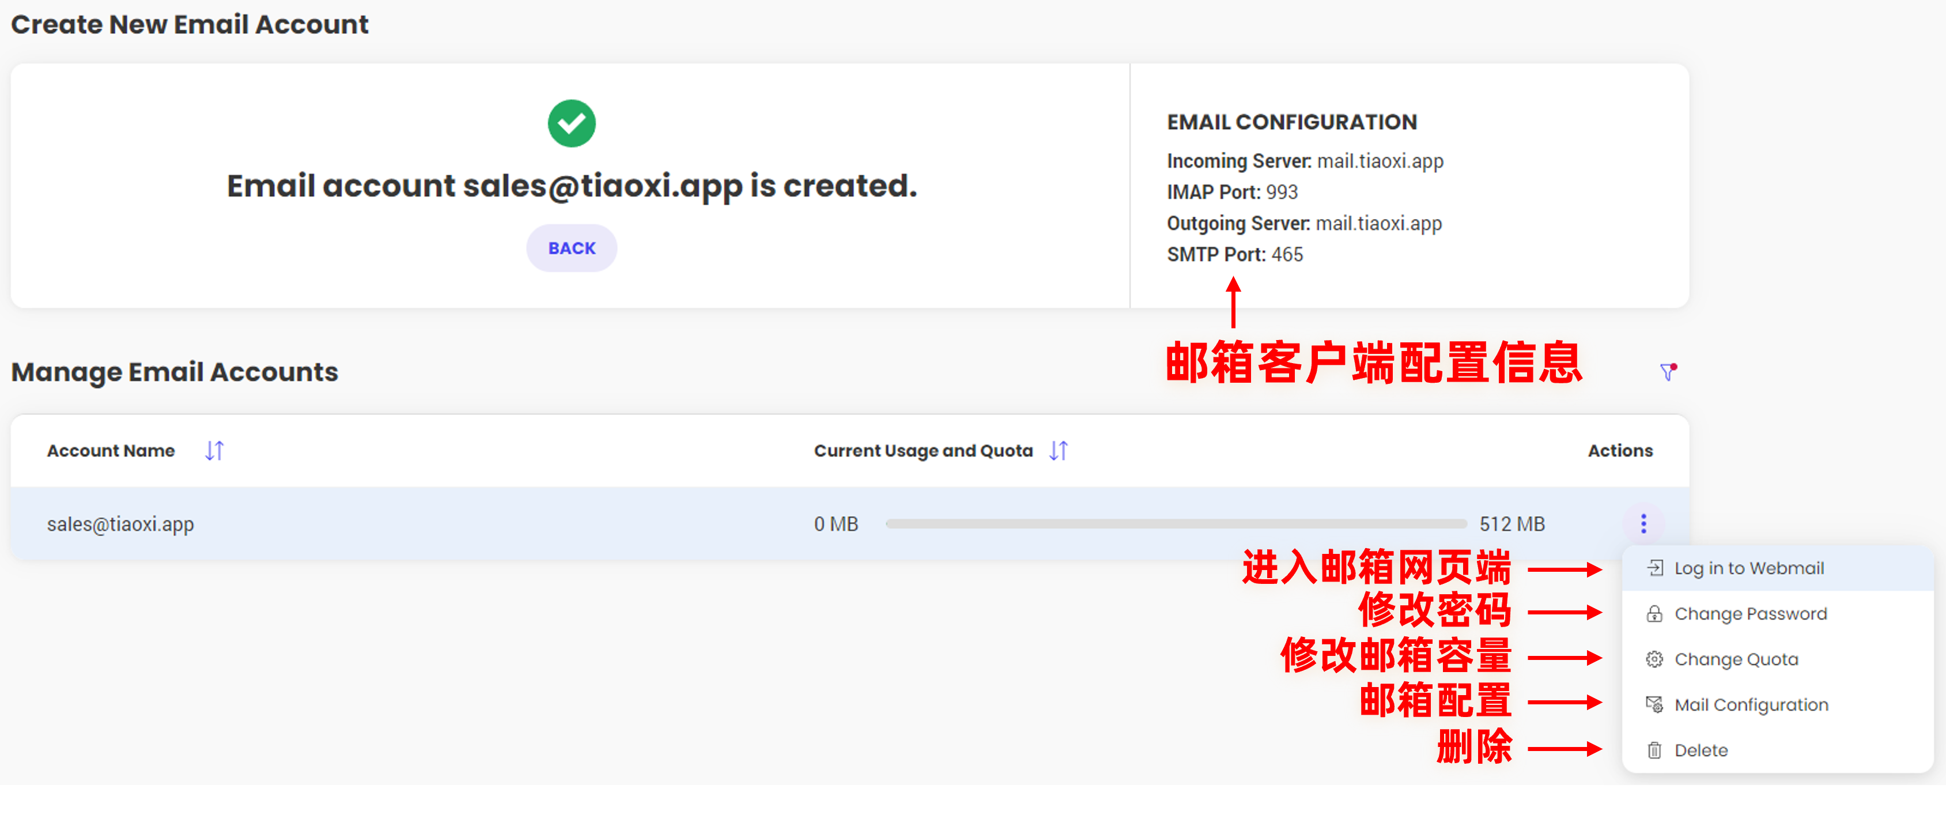Click the sort arrows beside Current Usage and Quota
This screenshot has height=815, width=1946.
pos(1057,450)
